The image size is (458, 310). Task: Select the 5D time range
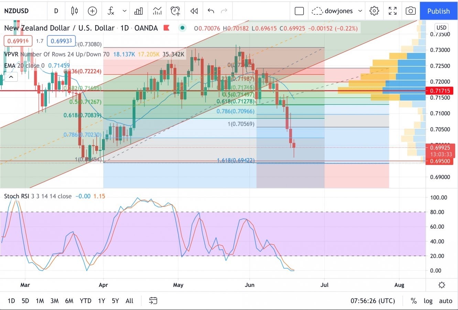25,301
